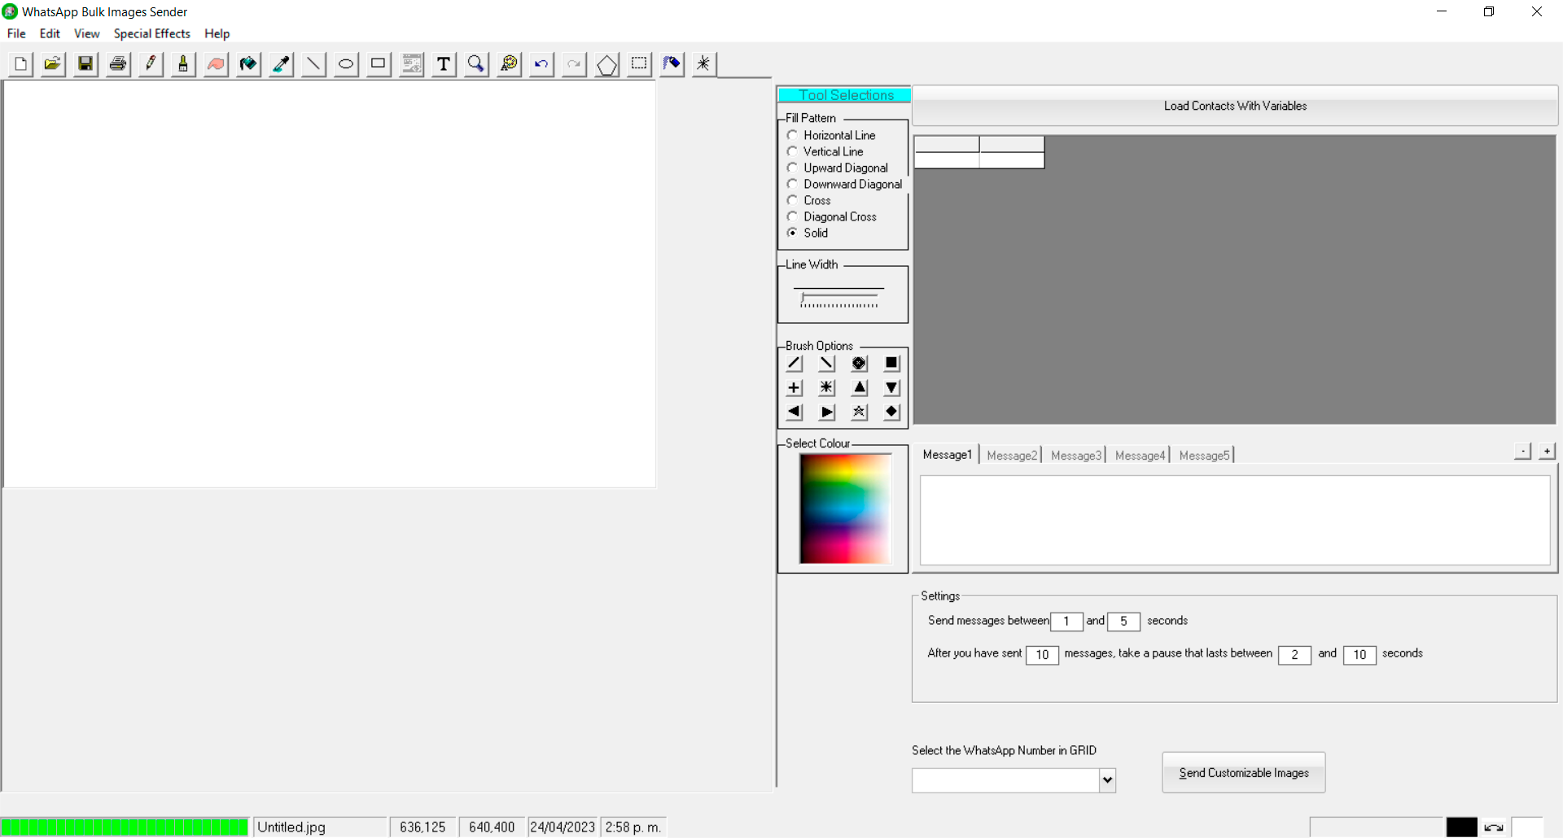
Task: Select the Solid fill pattern
Action: (x=807, y=233)
